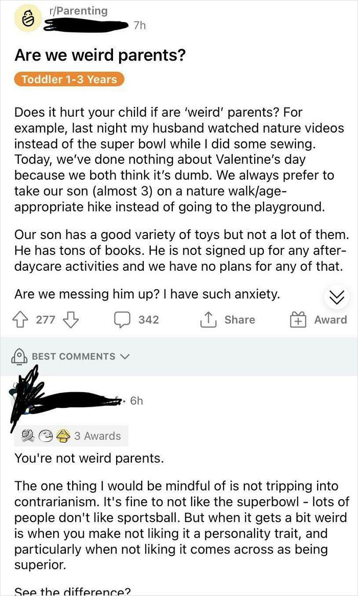
Task: Click the r/Parenting community avatar
Action: [x=28, y=19]
